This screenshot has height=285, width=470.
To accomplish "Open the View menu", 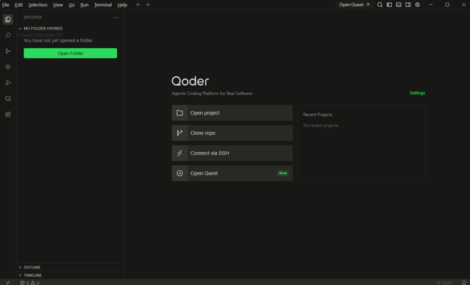I will tap(58, 5).
